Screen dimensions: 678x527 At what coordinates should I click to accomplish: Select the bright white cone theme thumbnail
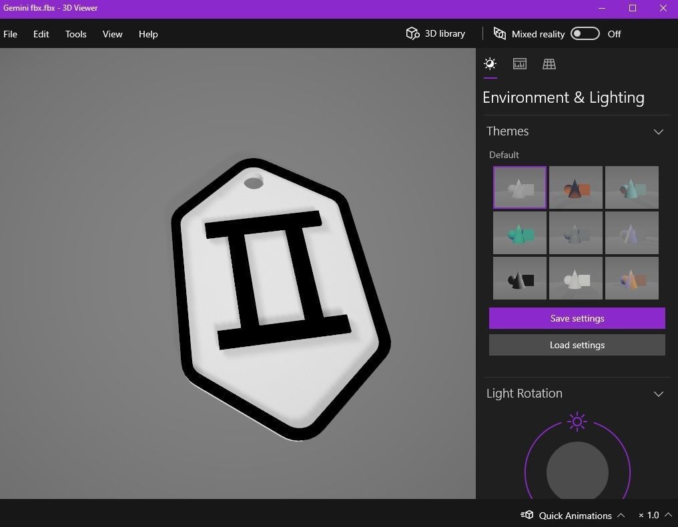tap(575, 278)
